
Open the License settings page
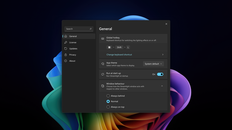click(79, 42)
